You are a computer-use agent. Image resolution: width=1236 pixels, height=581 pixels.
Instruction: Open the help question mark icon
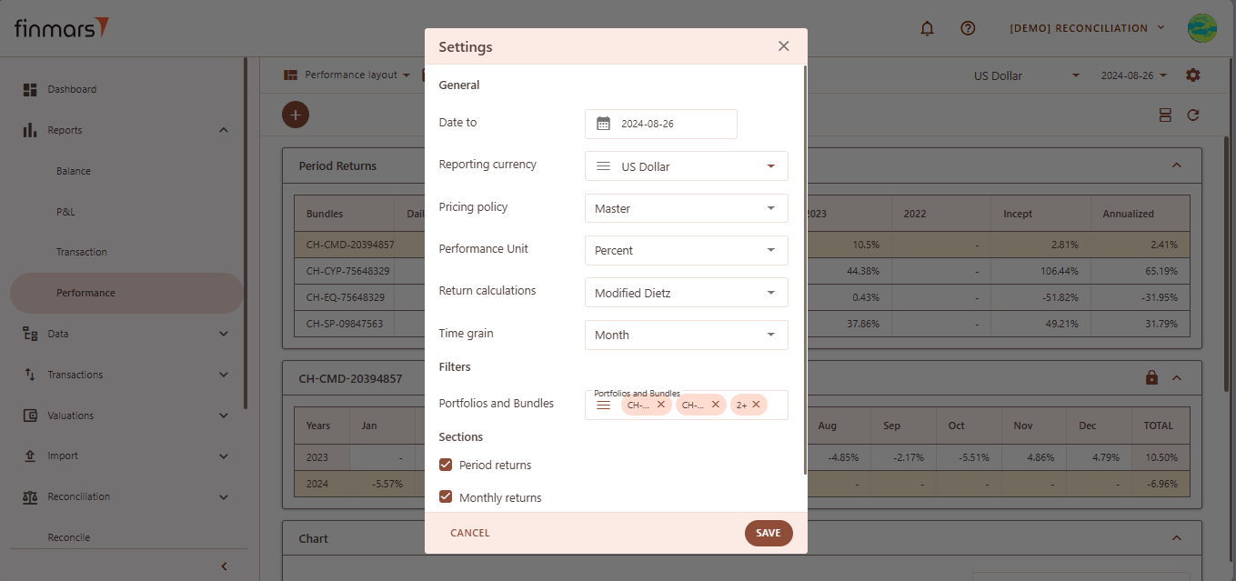[x=968, y=28]
